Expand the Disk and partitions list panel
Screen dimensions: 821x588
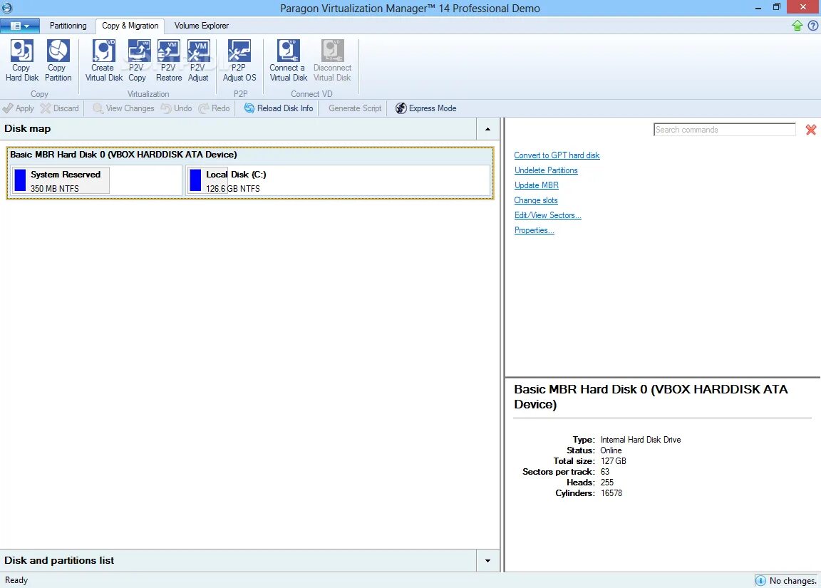click(487, 560)
